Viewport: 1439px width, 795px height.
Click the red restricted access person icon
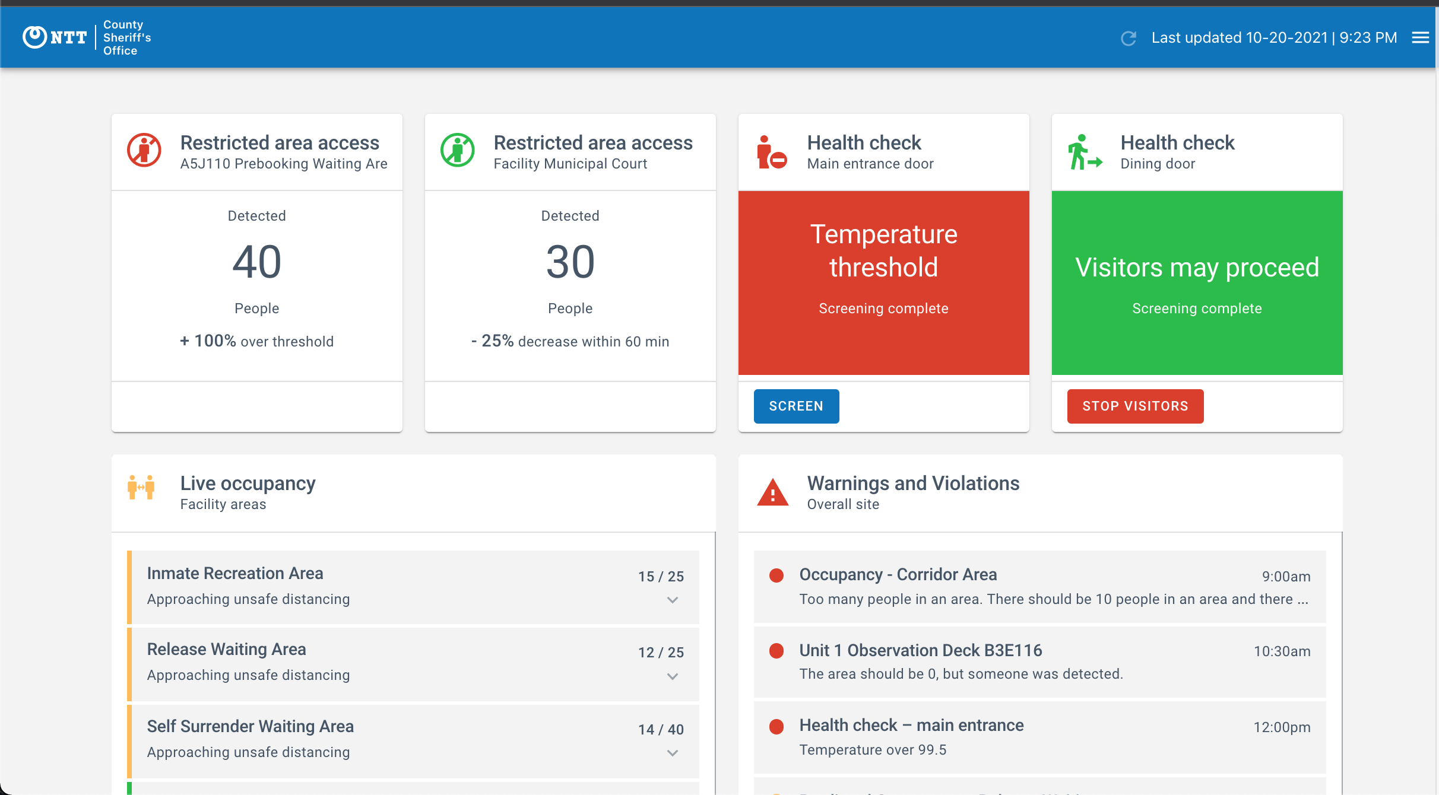(x=144, y=150)
